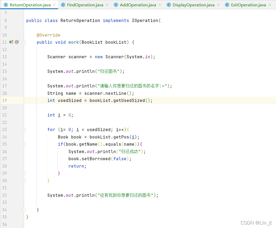
Task: Click line number 8 in the gutter
Action: (x=6, y=20)
